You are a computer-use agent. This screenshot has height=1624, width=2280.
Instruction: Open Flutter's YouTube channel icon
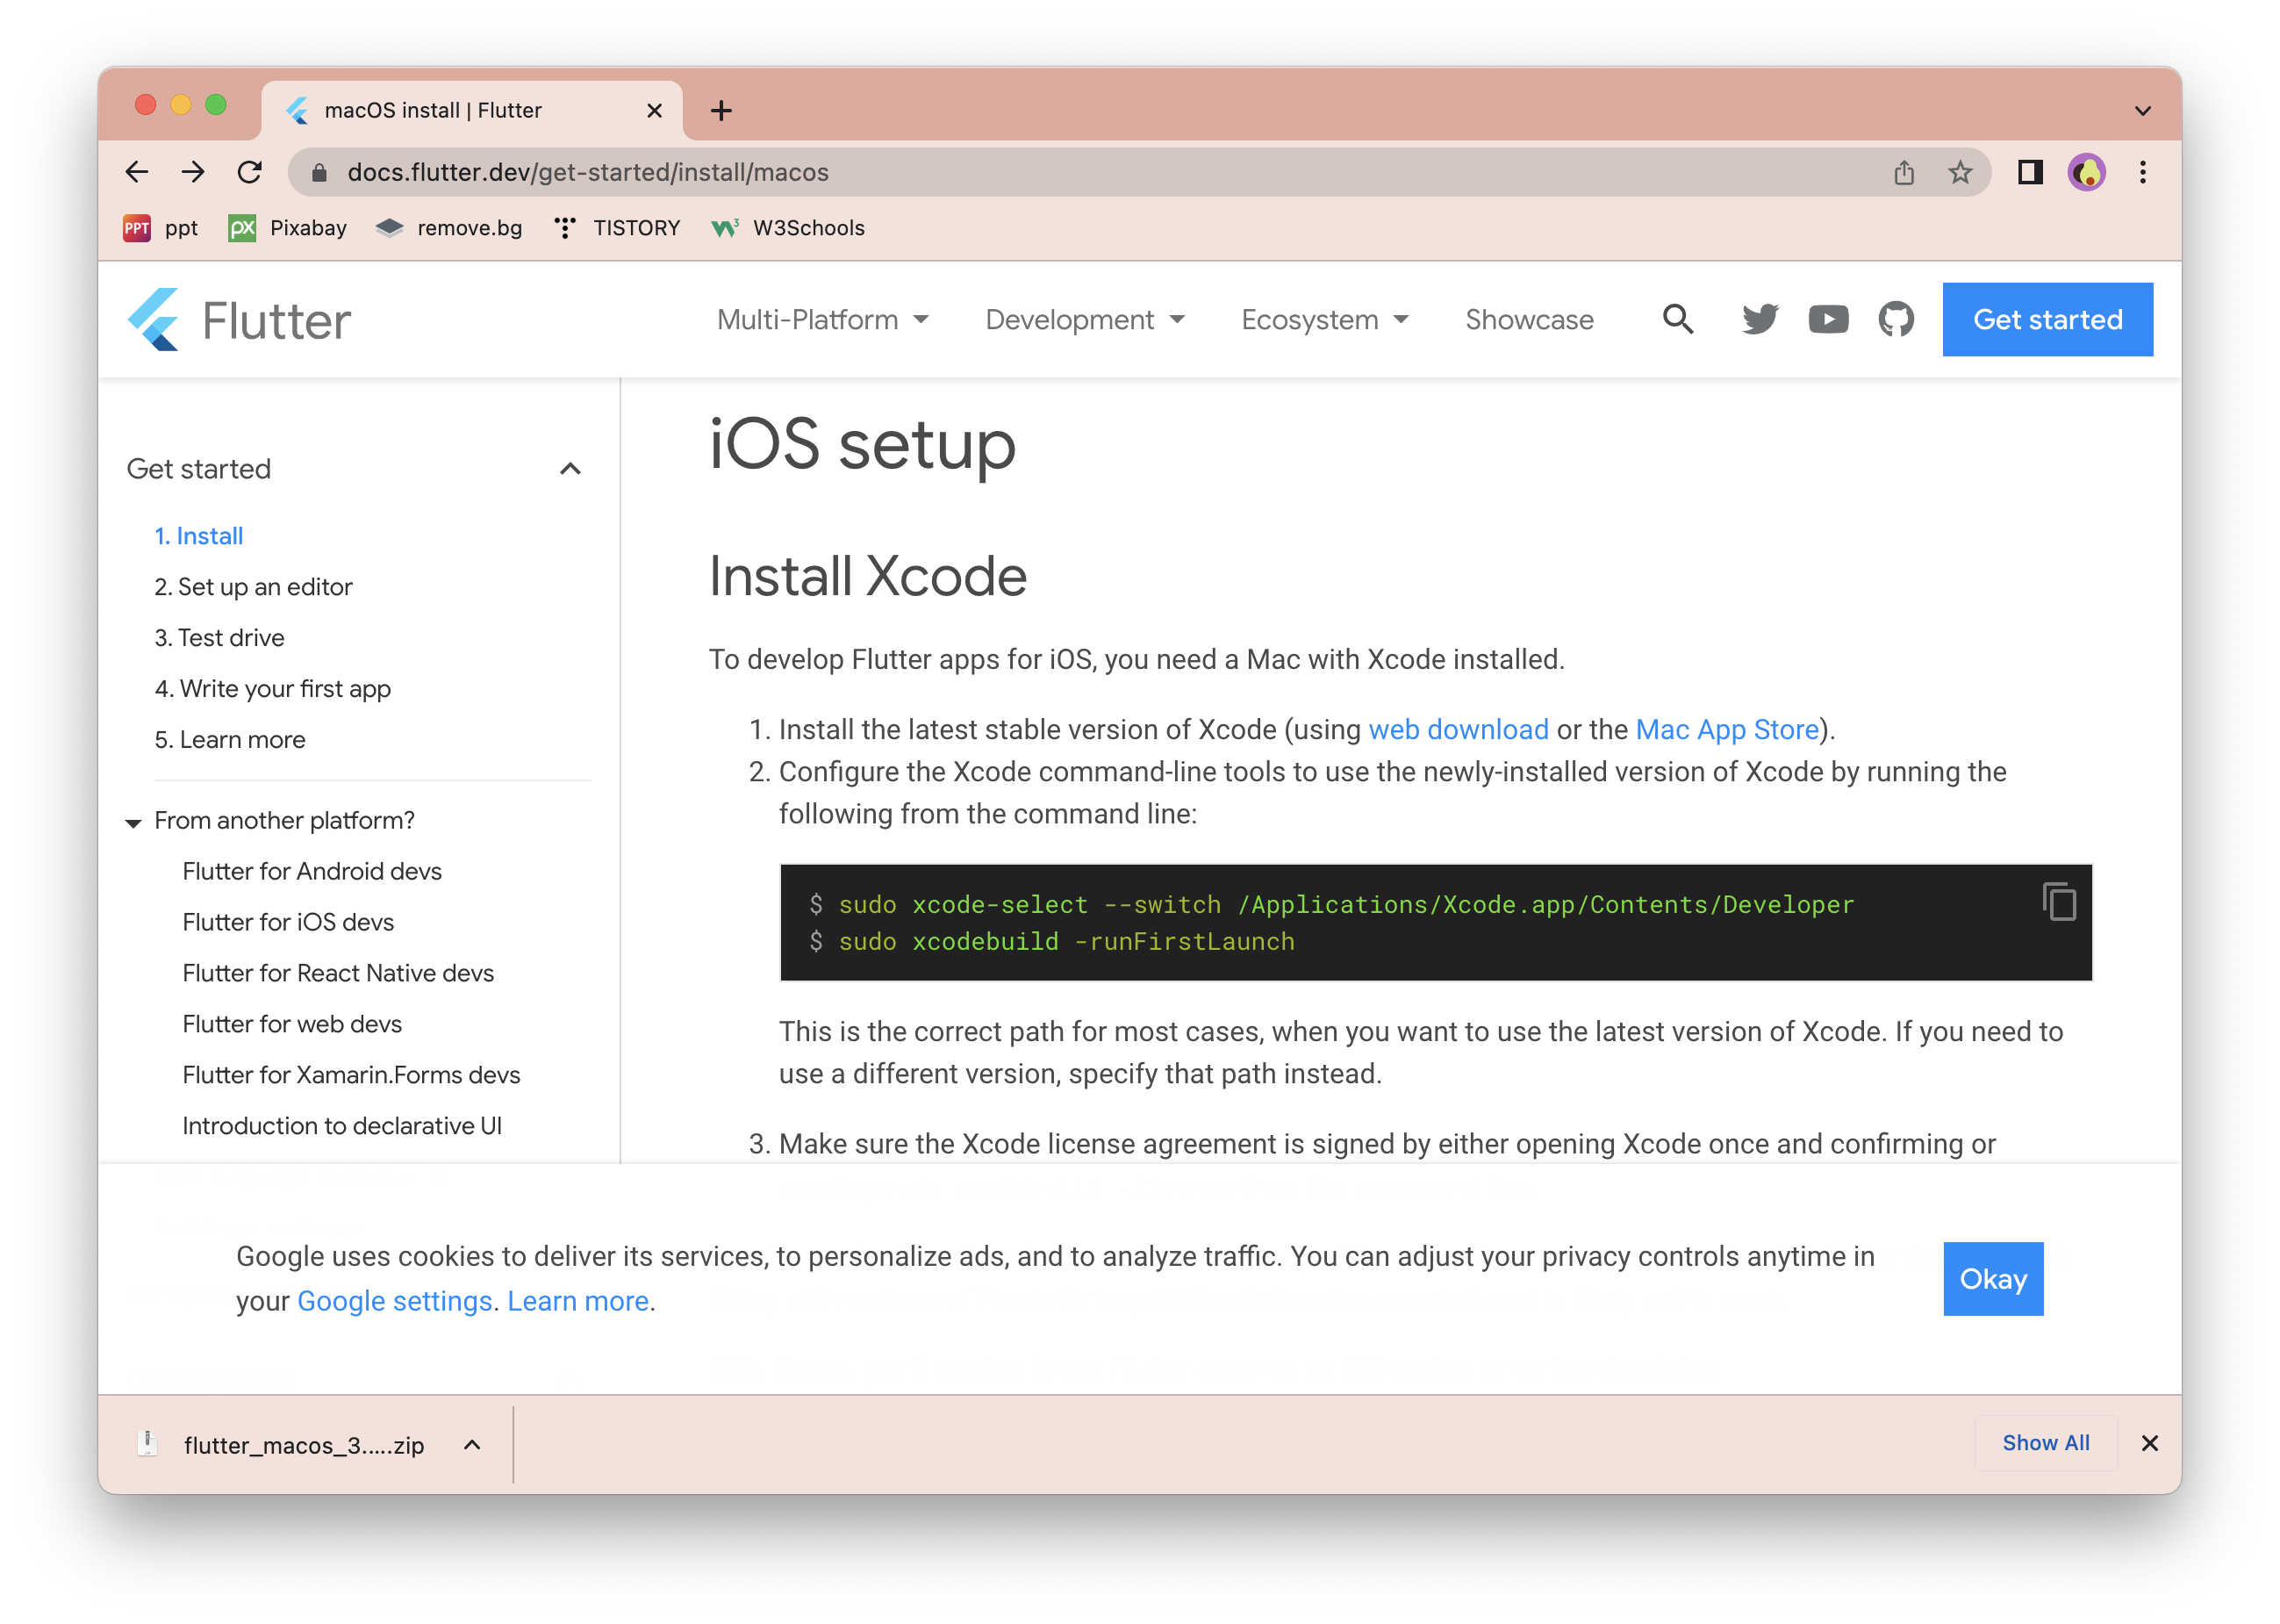pyautogui.click(x=1827, y=319)
